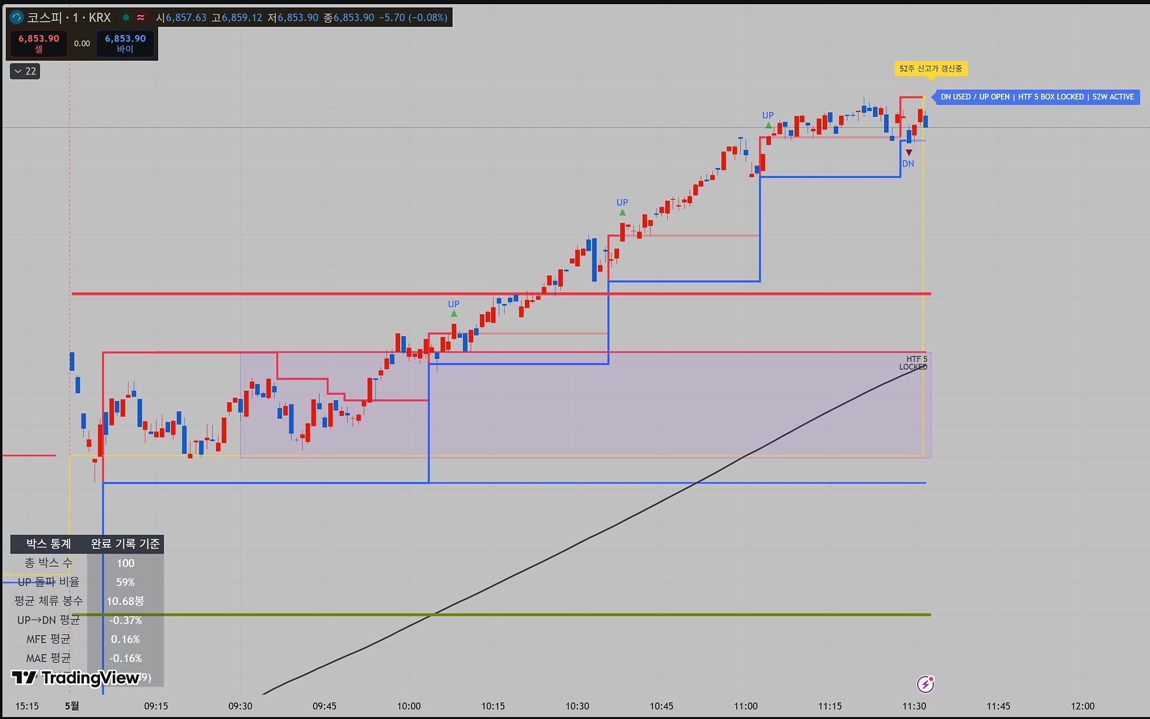This screenshot has height=719, width=1150.
Task: Click the KOSPI symbol logo icon
Action: 16,17
